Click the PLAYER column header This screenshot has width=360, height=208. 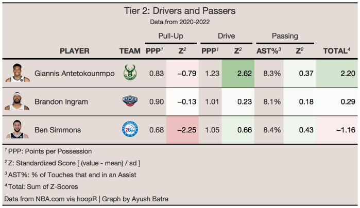(75, 51)
